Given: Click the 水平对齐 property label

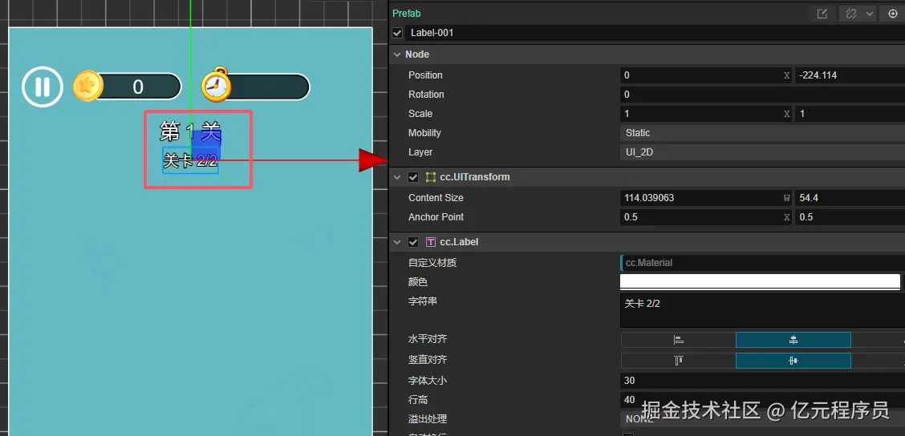Looking at the screenshot, I should (x=428, y=340).
